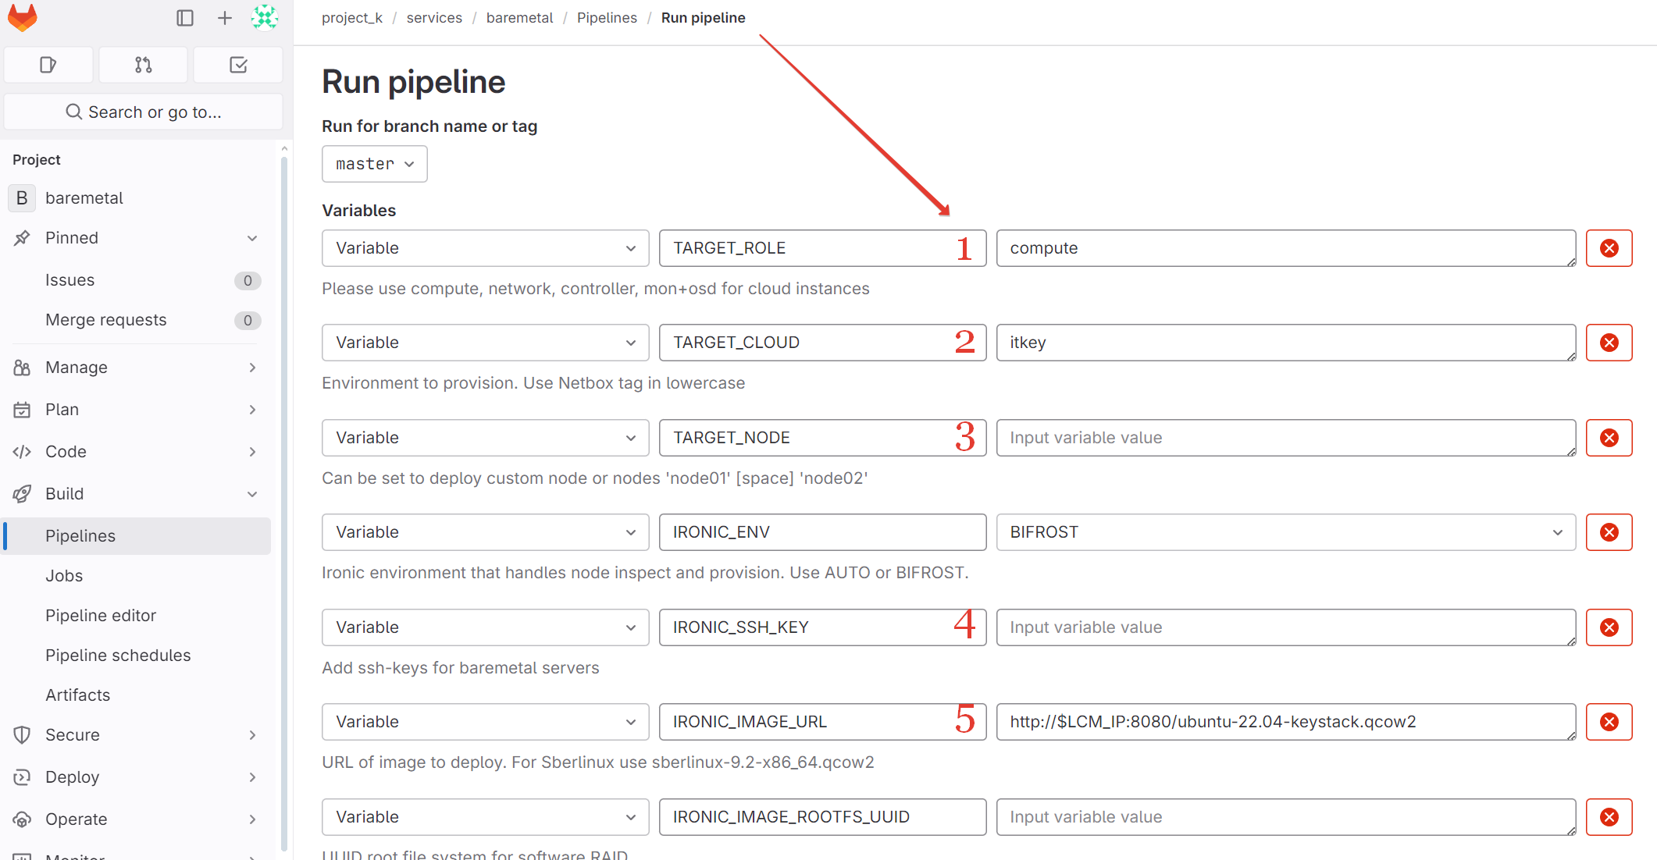This screenshot has width=1657, height=860.
Task: Click the project_k breadcrumb link
Action: coord(351,18)
